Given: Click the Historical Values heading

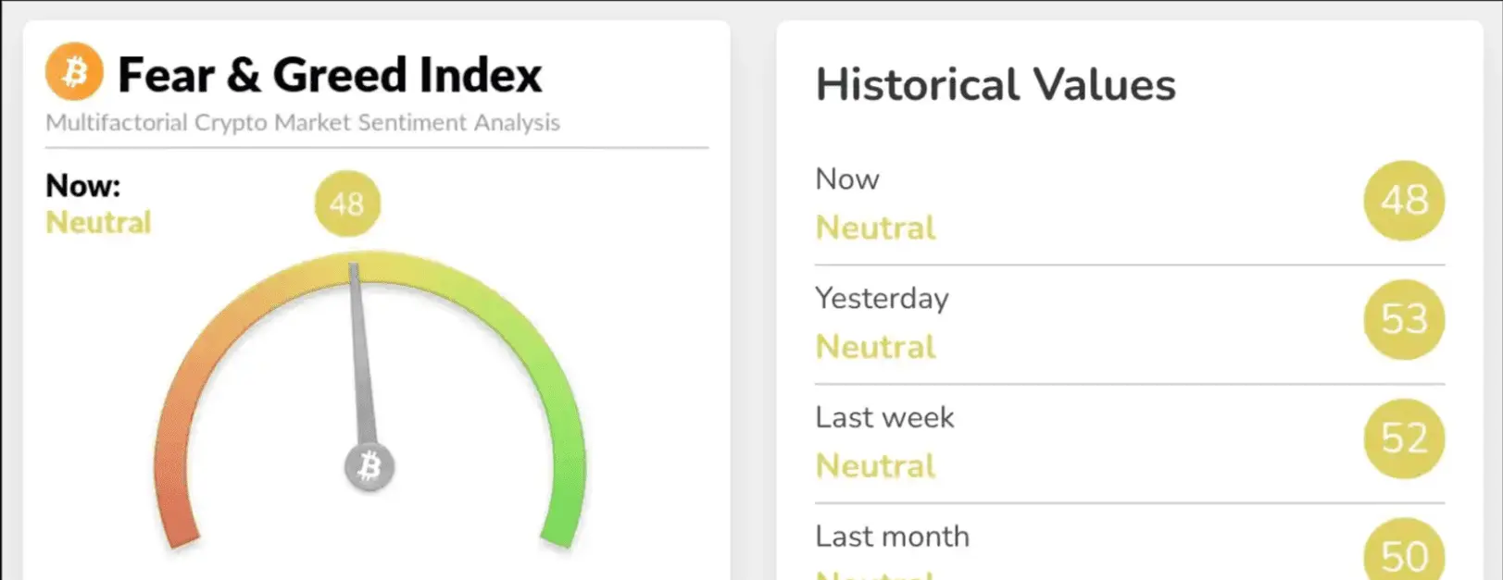Looking at the screenshot, I should click(x=996, y=85).
